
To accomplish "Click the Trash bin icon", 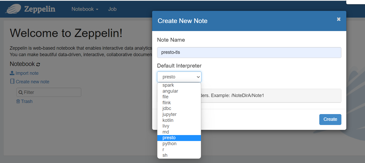I will [18, 101].
